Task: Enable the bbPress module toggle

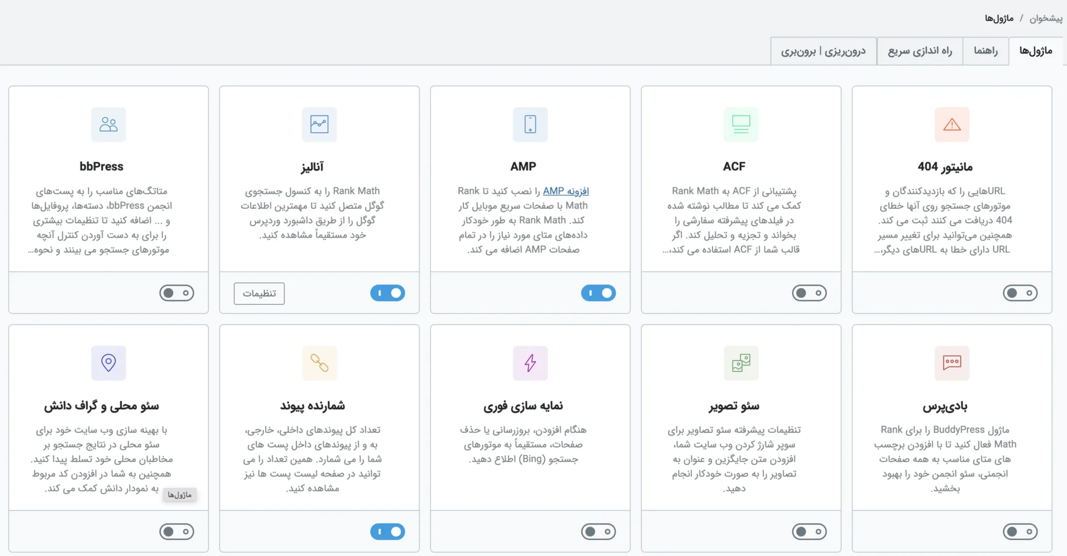Action: 177,293
